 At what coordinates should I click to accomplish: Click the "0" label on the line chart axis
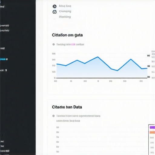point(55,78)
